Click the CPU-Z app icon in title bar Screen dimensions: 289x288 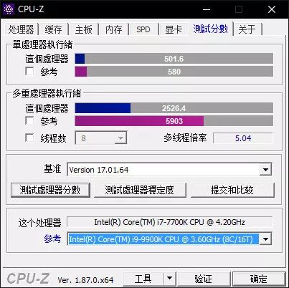coord(9,9)
